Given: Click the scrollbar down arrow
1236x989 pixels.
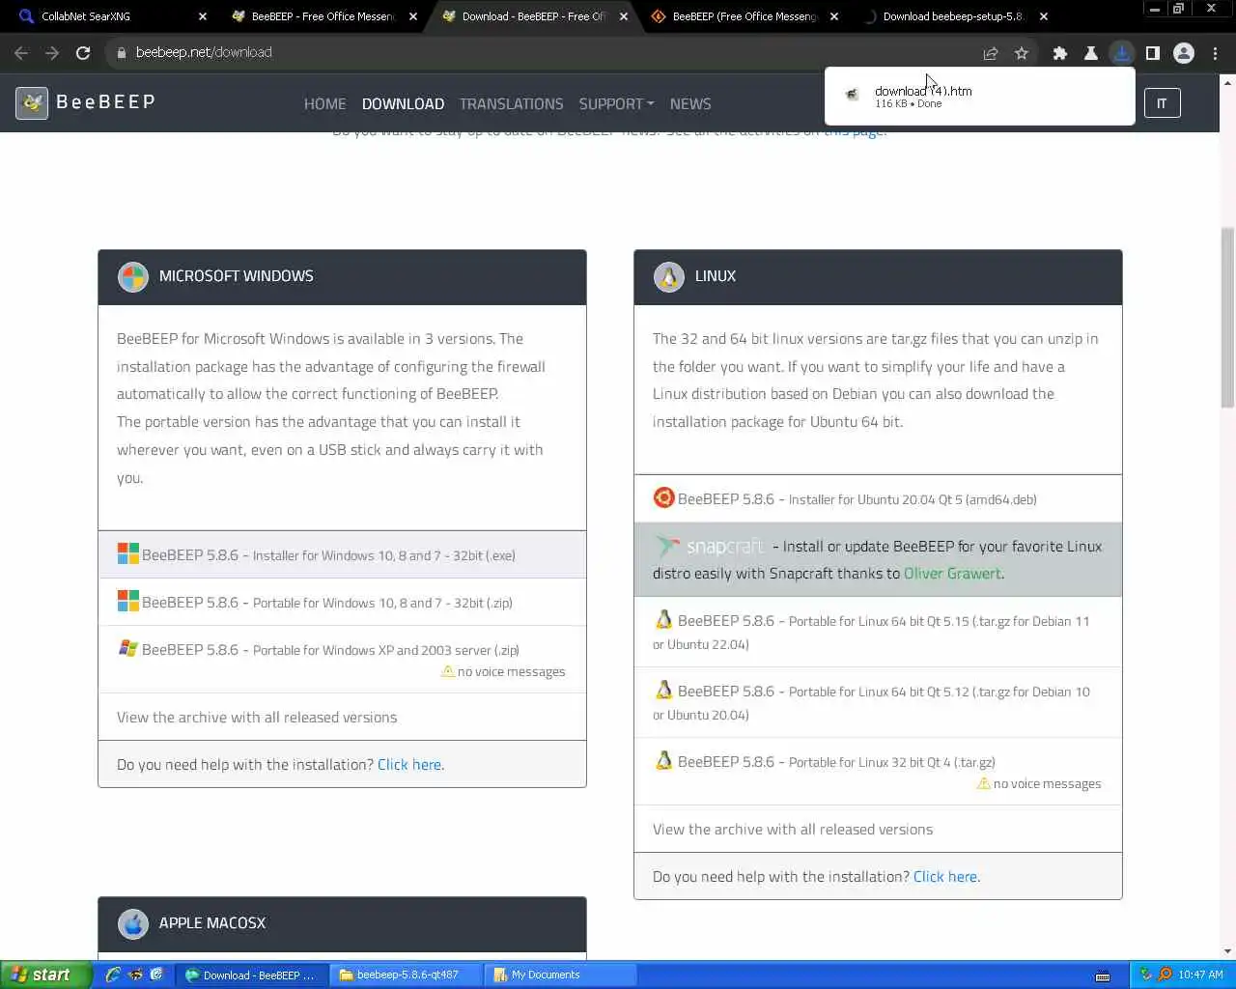Looking at the screenshot, I should click(x=1227, y=951).
